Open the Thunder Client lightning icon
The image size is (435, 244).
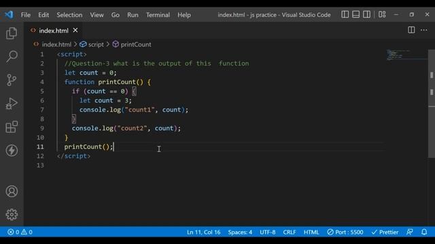coord(12,150)
